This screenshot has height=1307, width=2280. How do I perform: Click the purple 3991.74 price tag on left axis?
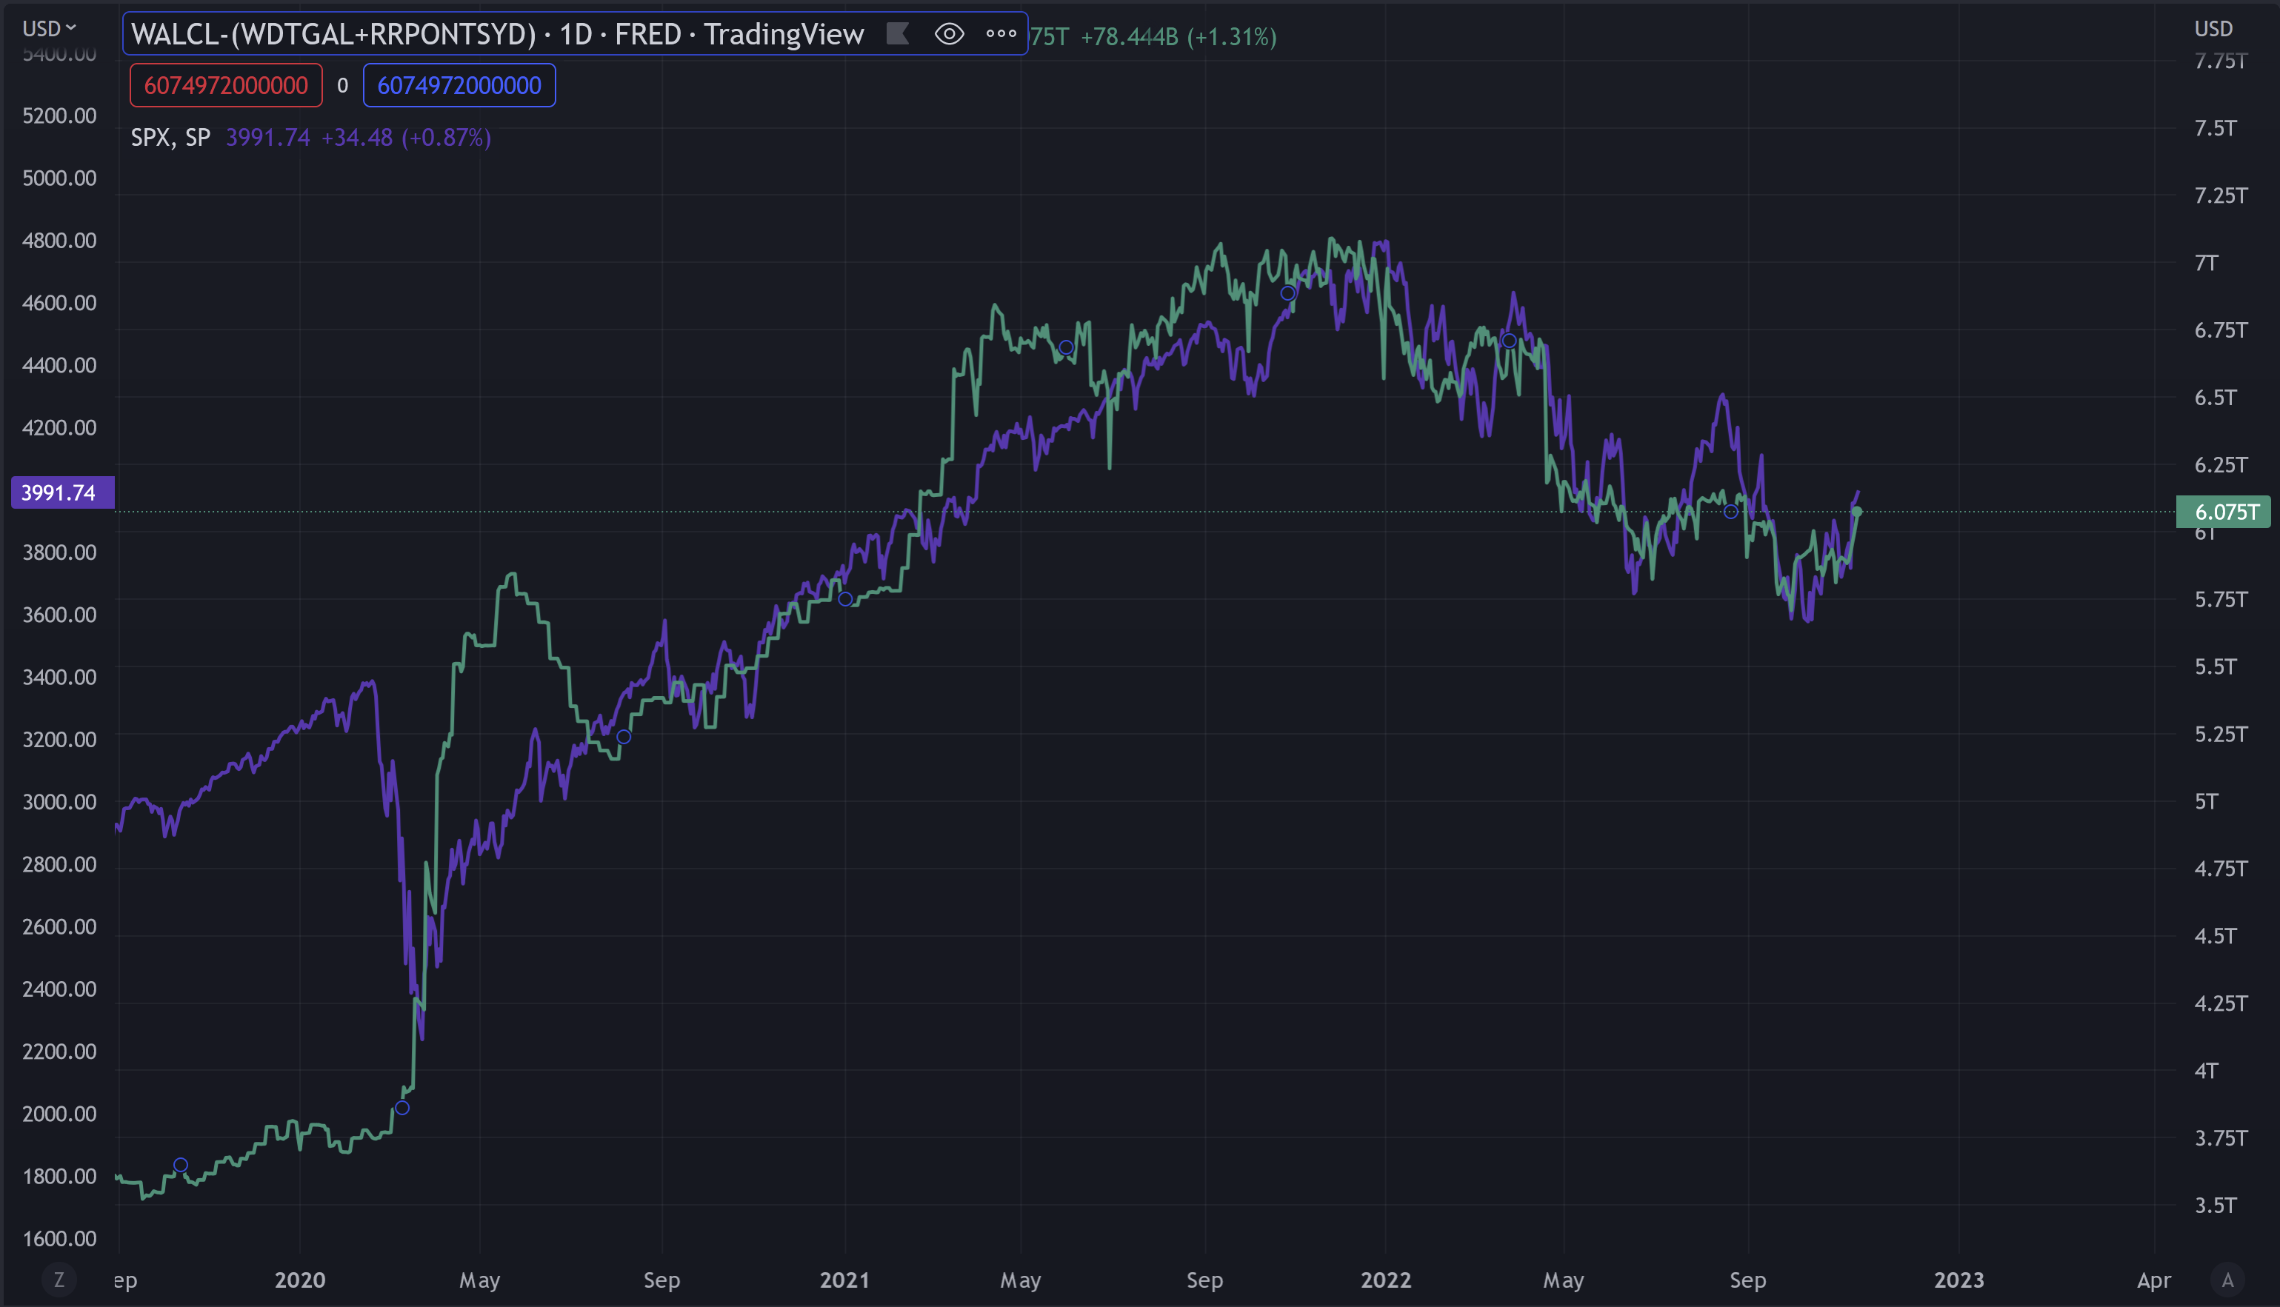pos(62,493)
